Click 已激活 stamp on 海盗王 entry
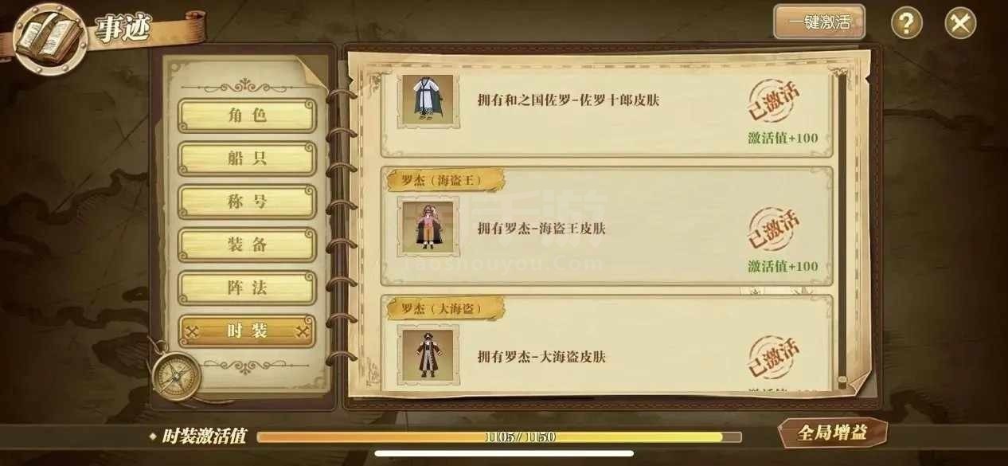Screen dimensions: 1008x466 (x=773, y=229)
